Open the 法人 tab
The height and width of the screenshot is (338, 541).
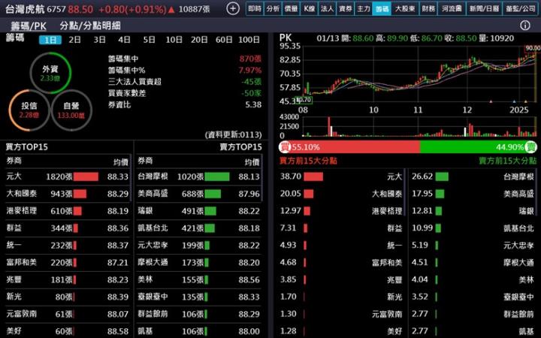point(327,8)
